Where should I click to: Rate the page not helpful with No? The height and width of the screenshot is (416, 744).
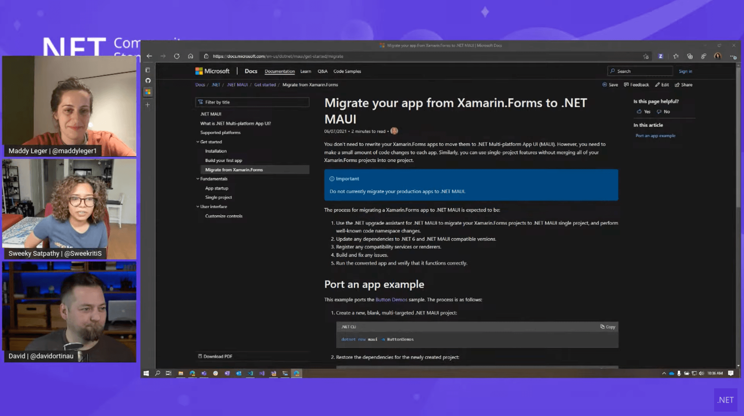(663, 112)
